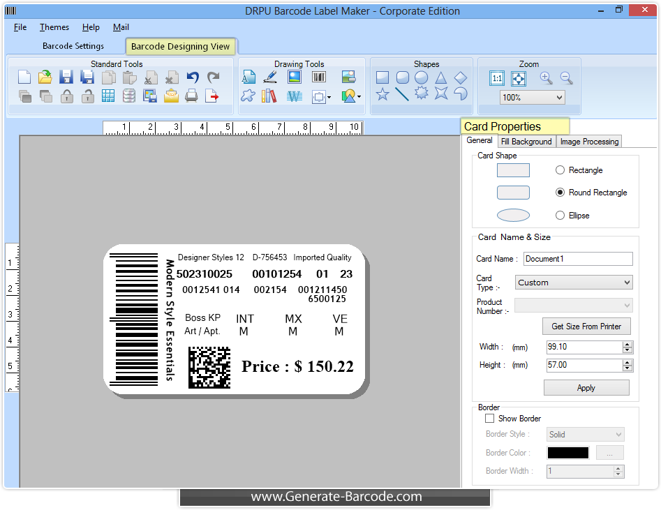Choose the Ellipse card shape option
This screenshot has width=661, height=510.
click(x=560, y=215)
